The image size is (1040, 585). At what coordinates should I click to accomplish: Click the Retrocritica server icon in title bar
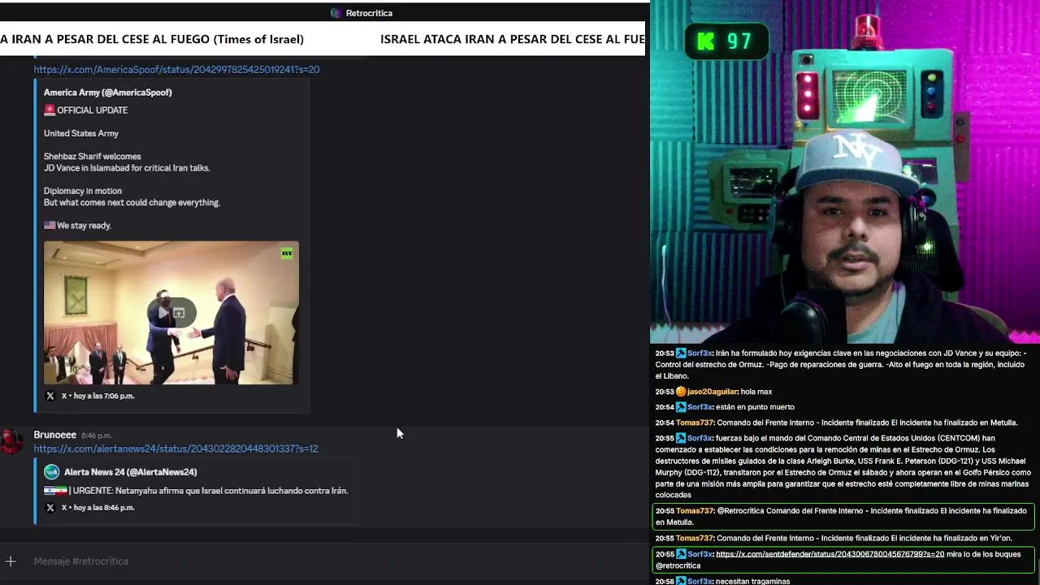(336, 13)
